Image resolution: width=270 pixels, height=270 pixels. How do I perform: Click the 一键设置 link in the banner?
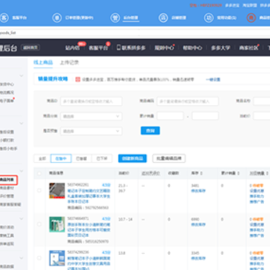(x=213, y=79)
